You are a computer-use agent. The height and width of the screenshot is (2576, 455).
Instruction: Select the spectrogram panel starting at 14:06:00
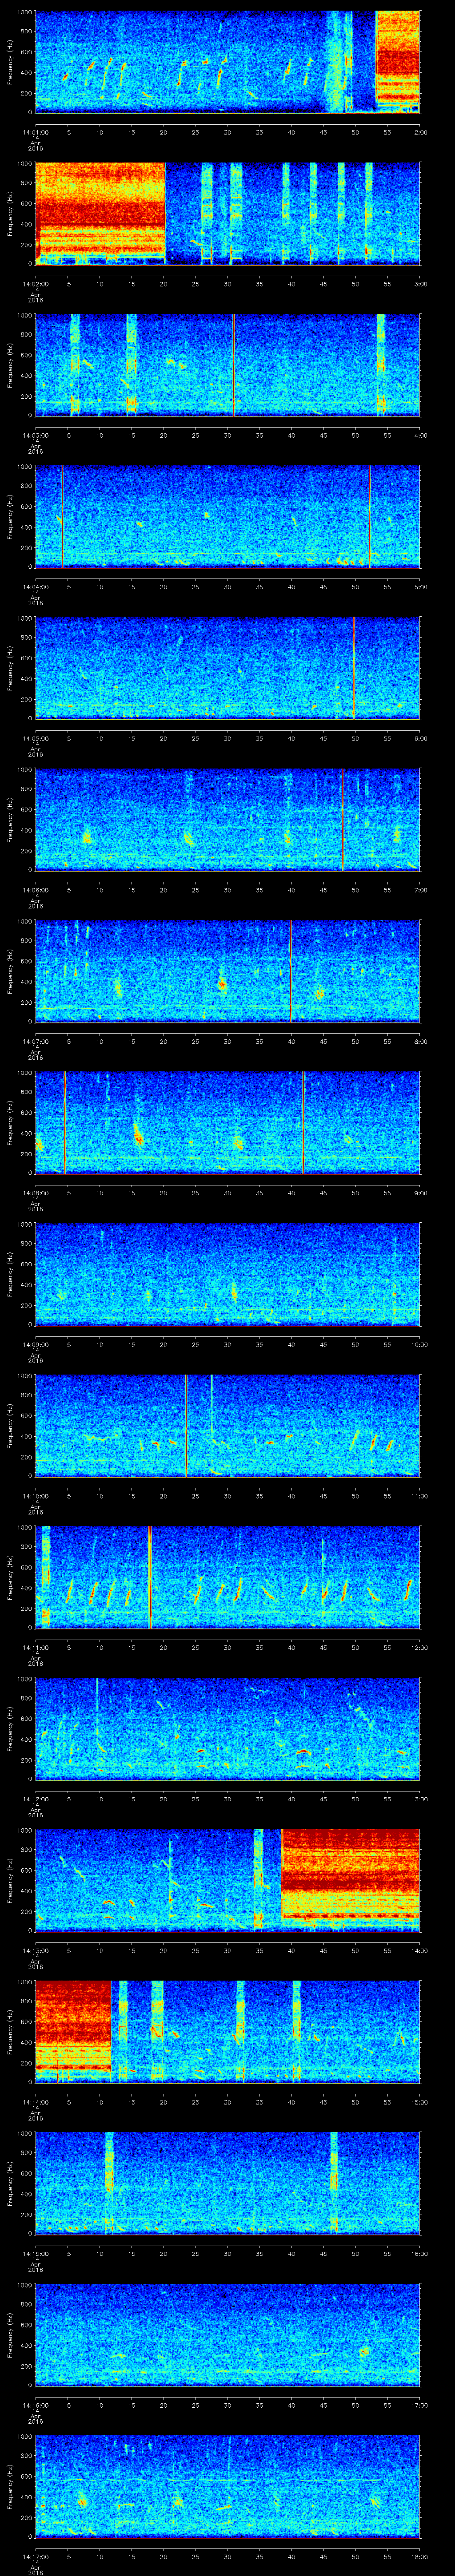pyautogui.click(x=227, y=820)
